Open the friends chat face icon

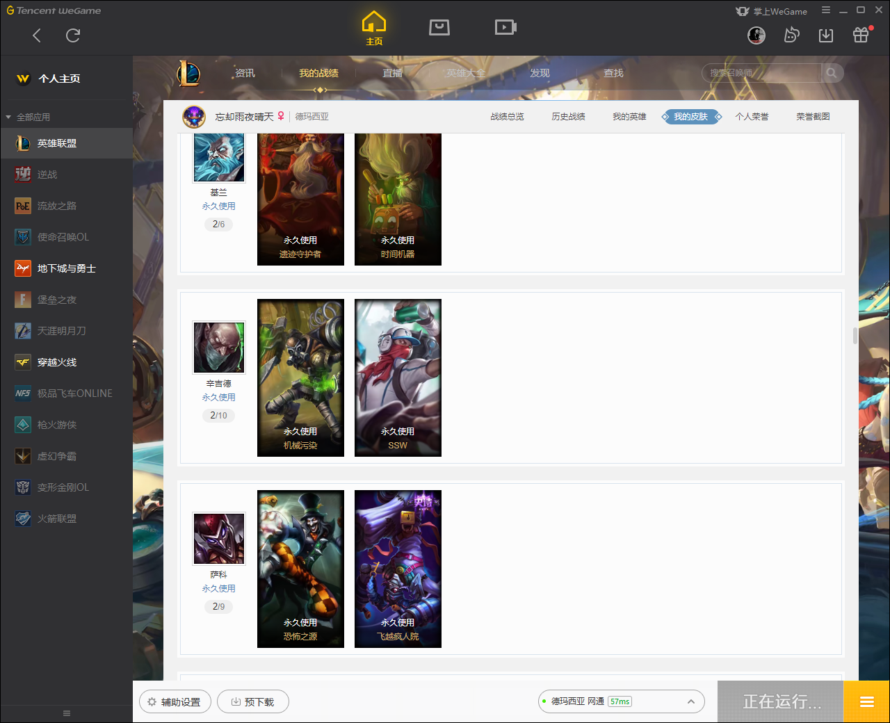click(791, 35)
